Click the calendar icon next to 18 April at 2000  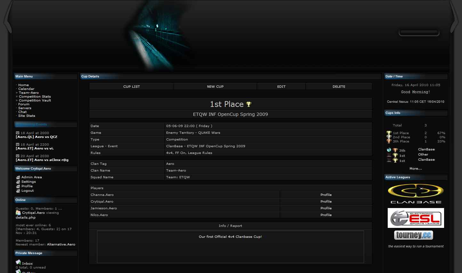pos(18,133)
